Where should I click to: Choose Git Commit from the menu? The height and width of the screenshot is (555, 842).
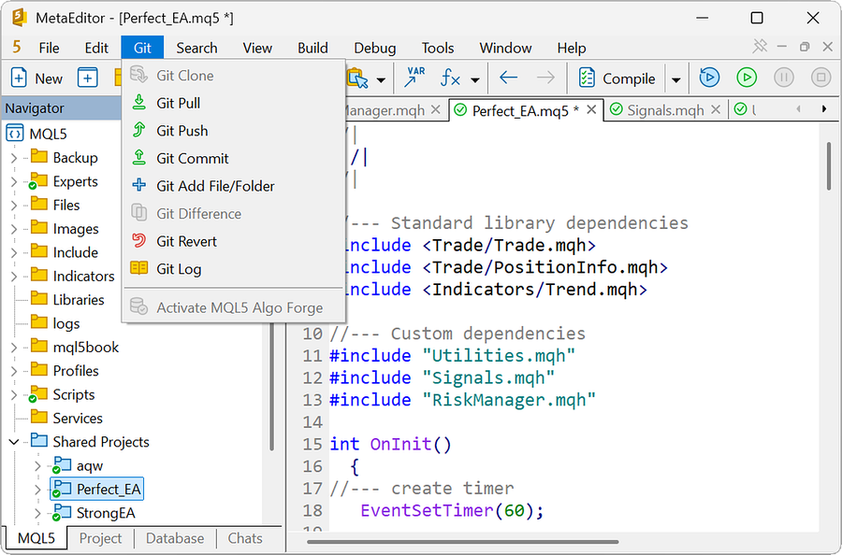point(234,158)
